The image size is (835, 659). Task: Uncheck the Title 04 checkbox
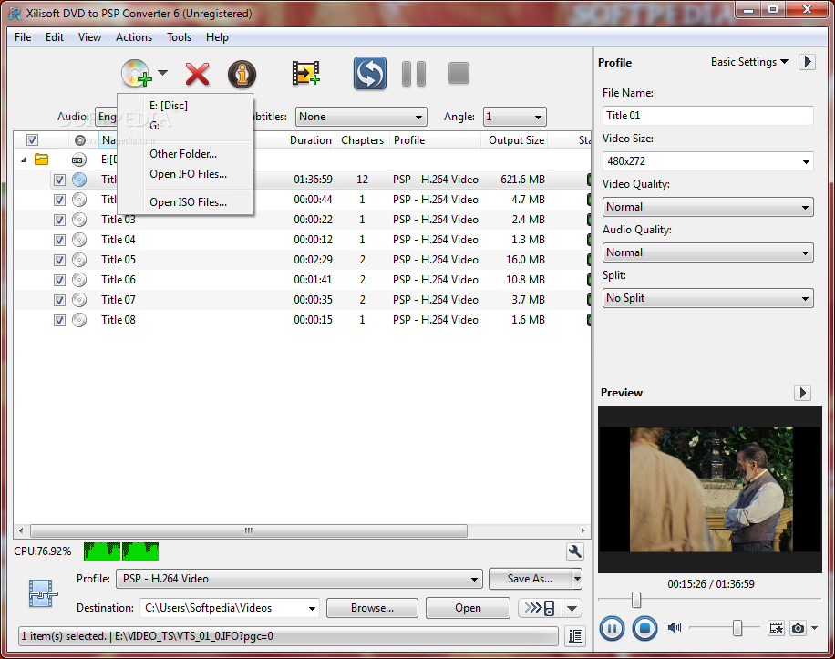coord(59,240)
